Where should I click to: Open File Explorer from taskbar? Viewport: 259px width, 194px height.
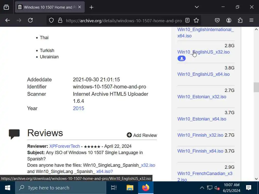130,188
